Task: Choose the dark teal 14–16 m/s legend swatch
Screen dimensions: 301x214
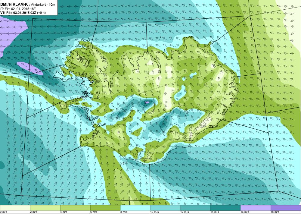Action: (x=225, y=208)
